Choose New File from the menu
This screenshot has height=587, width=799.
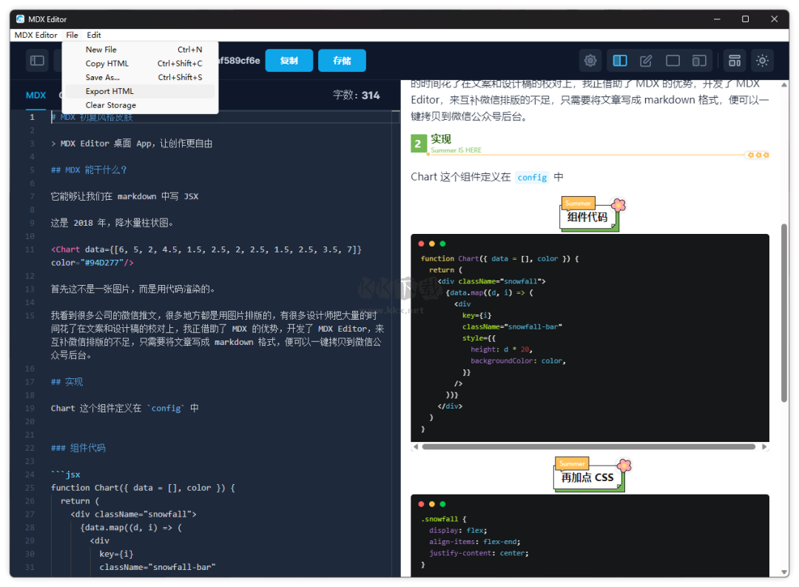101,50
